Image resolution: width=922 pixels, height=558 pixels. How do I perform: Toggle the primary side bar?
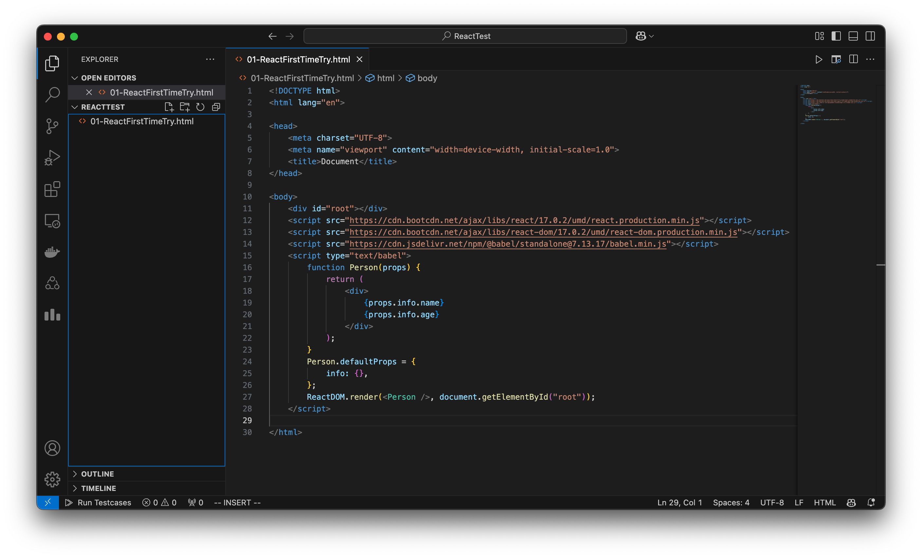click(x=836, y=36)
